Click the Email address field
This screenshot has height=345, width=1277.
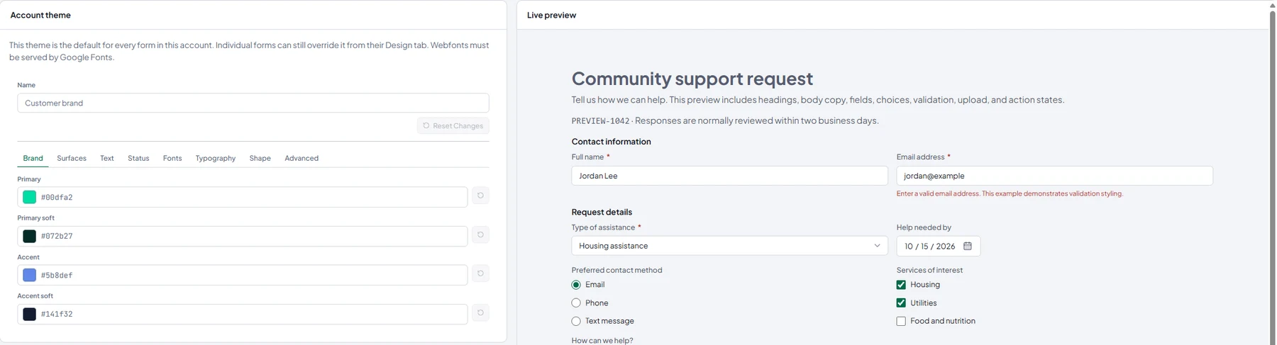(1054, 176)
